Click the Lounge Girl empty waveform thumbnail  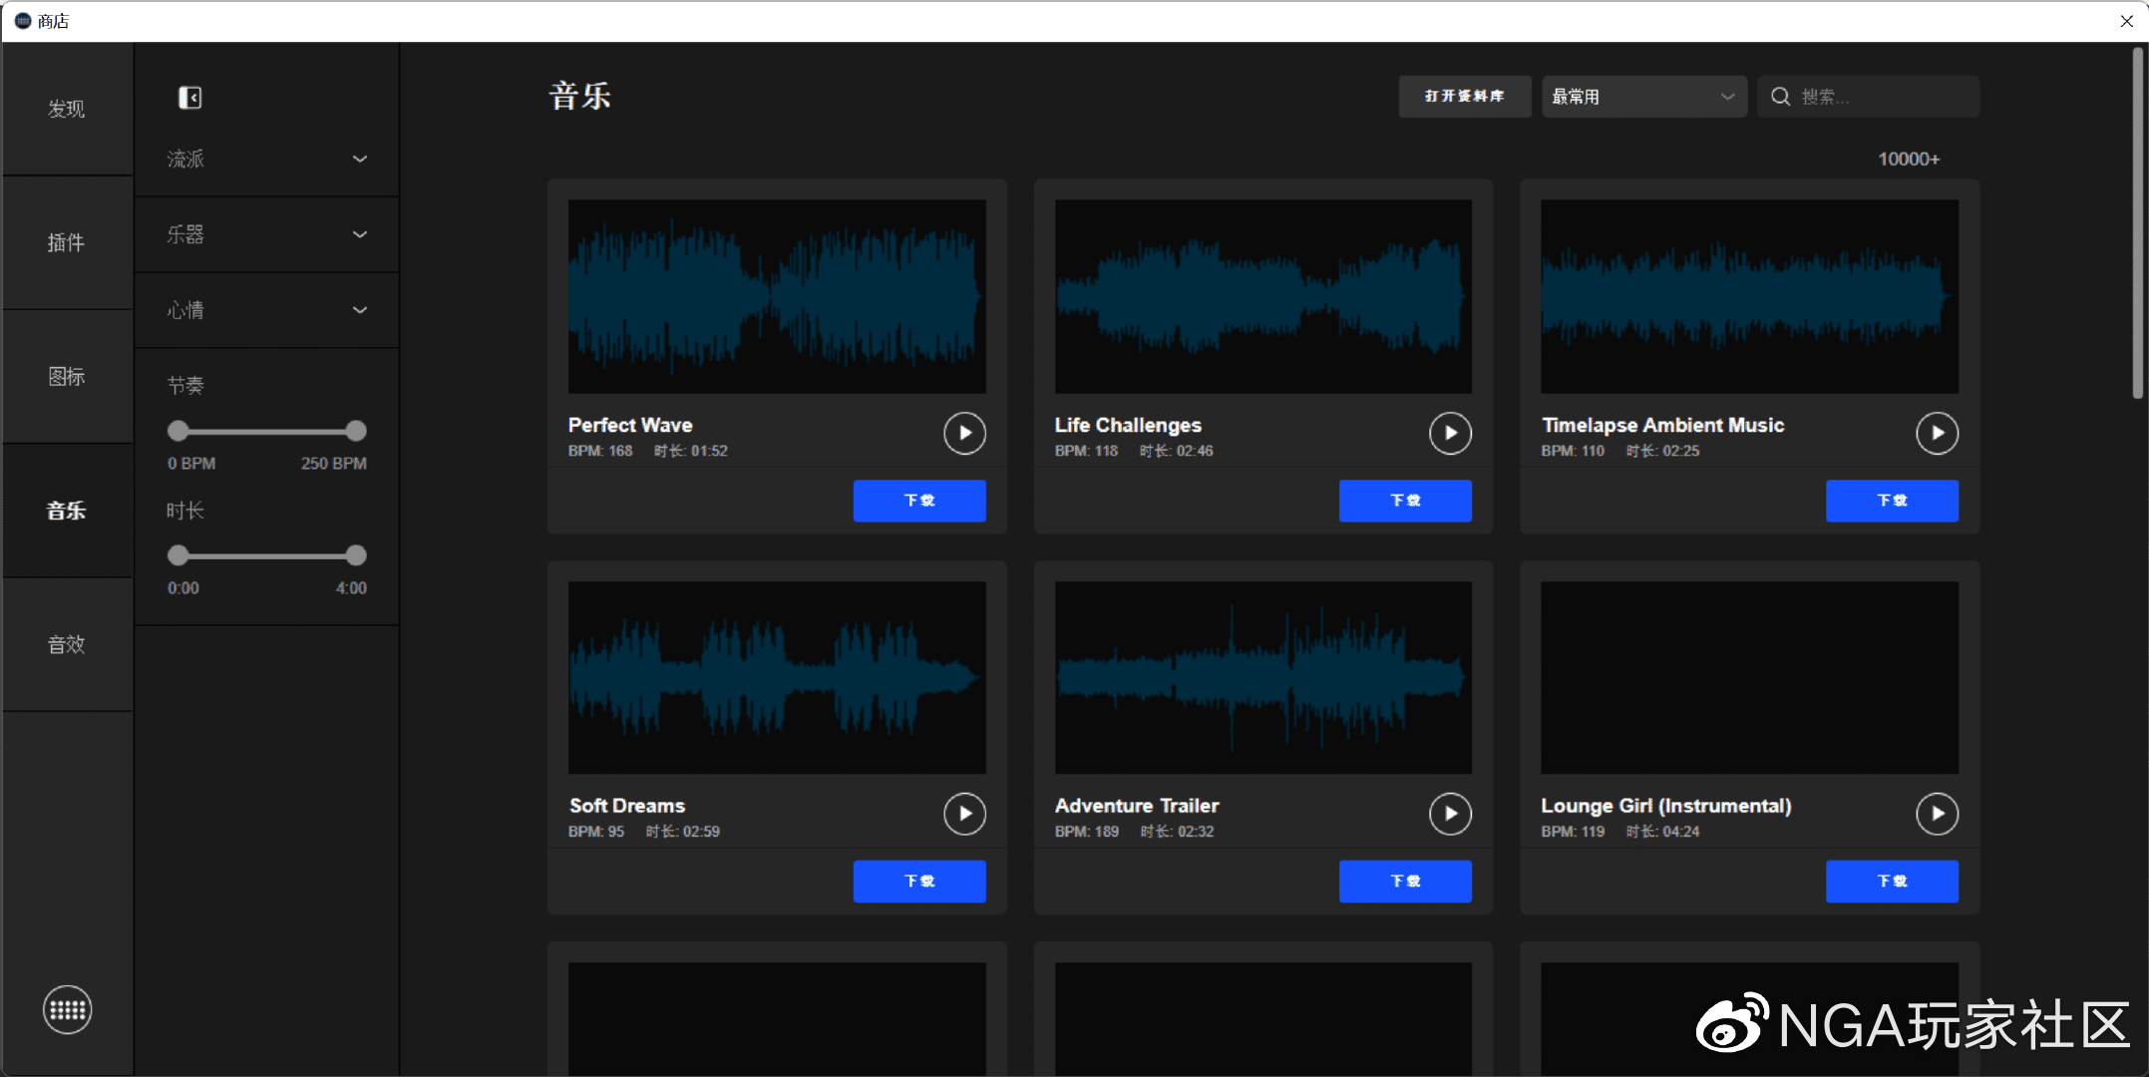tap(1749, 677)
